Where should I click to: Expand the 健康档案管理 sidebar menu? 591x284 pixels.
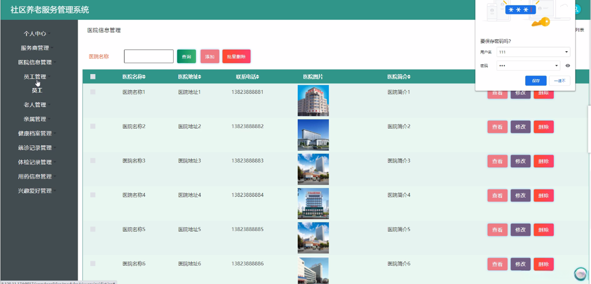[x=37, y=133]
